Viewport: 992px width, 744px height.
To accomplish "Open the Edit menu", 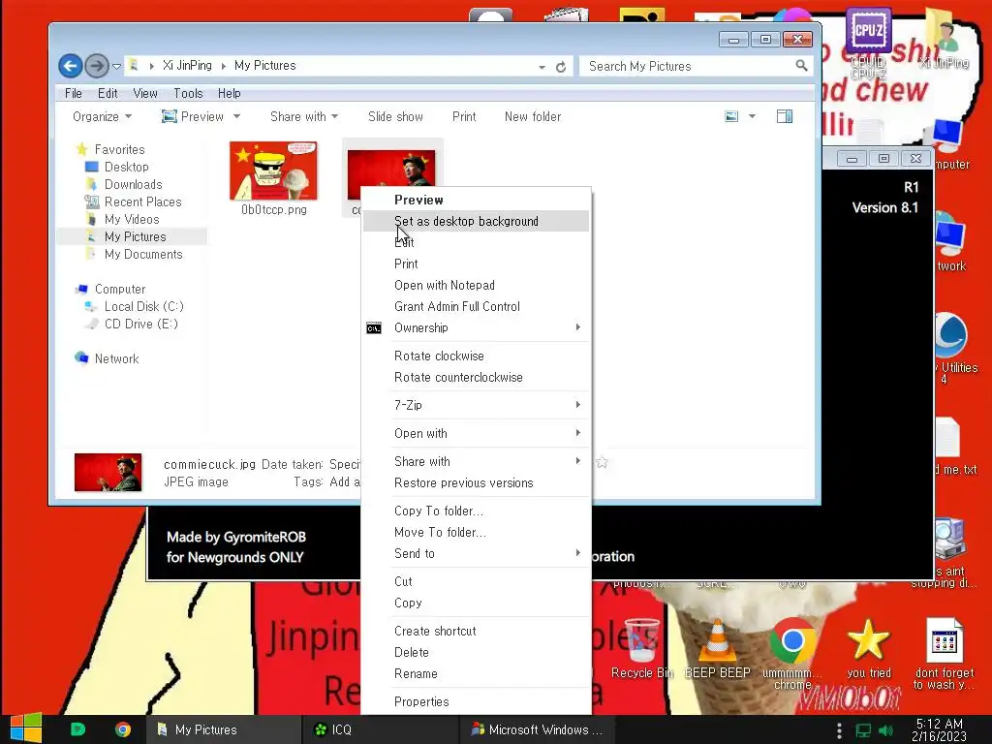I will coord(108,93).
